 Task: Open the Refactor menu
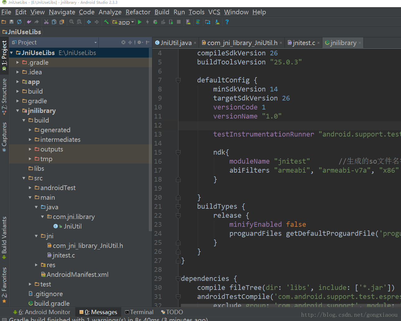point(138,12)
